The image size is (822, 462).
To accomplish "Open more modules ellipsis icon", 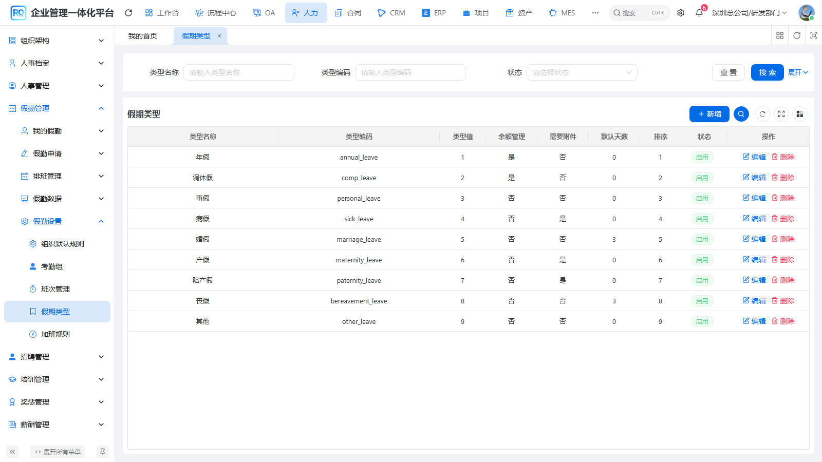I will [x=595, y=13].
